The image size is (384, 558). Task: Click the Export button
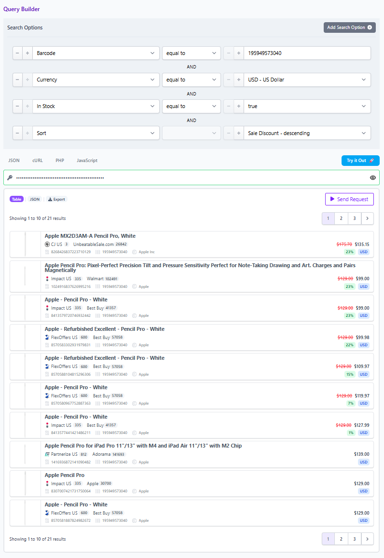click(x=56, y=199)
